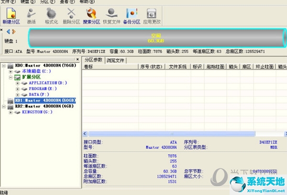The image size is (287, 195).
Task: Select the free space 60.3GB disk bar
Action: point(157,38)
